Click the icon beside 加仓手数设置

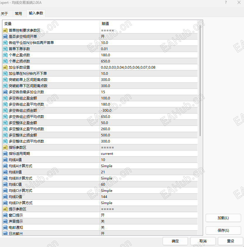[x=5, y=67]
